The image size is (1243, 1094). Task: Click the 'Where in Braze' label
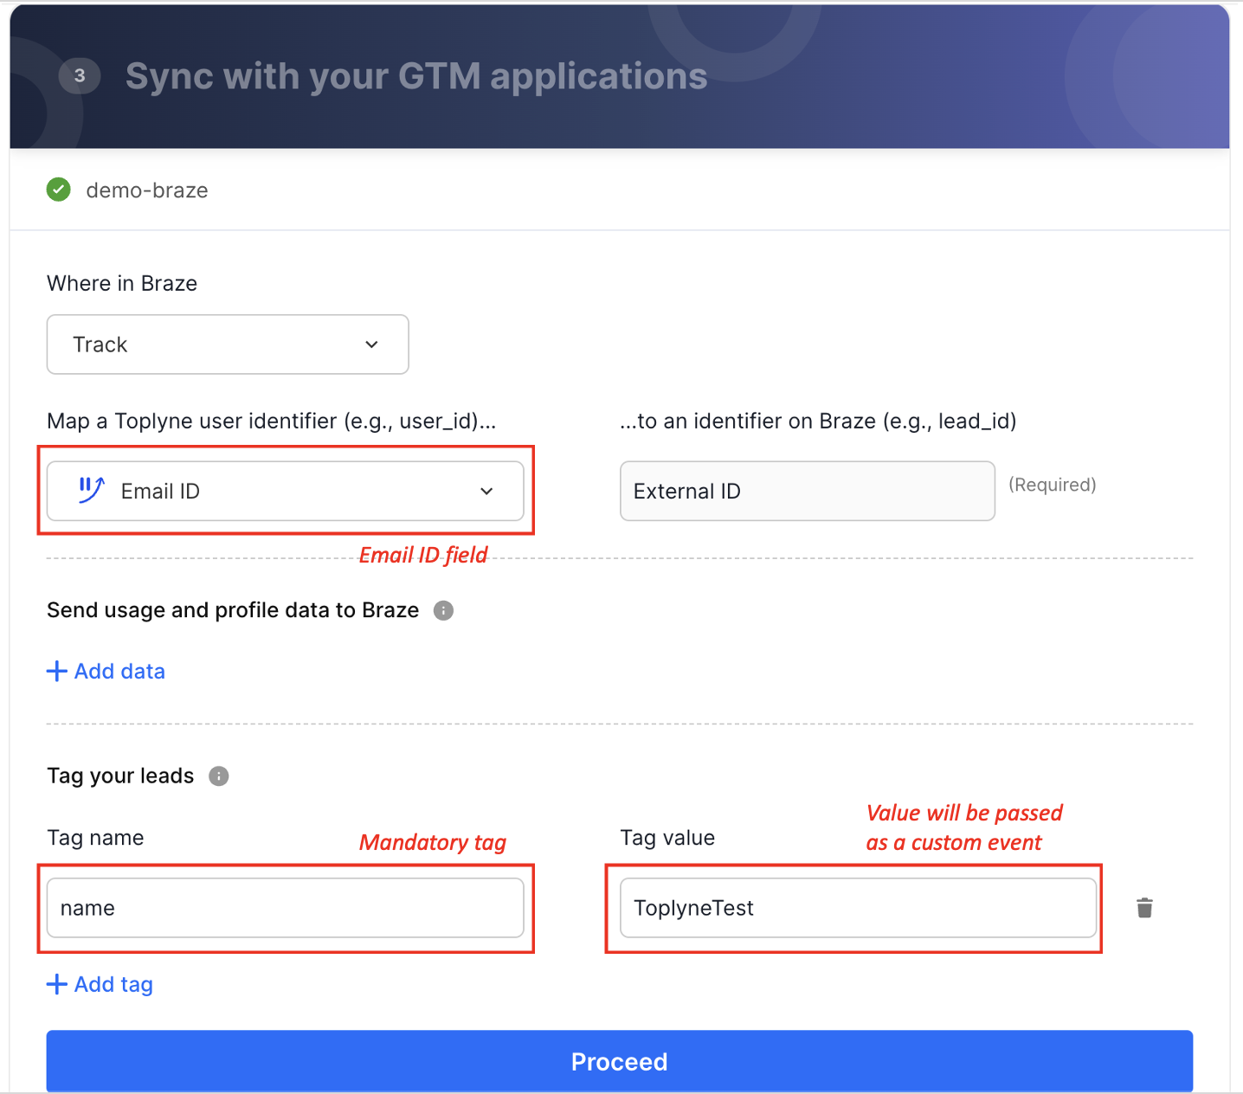pyautogui.click(x=122, y=283)
